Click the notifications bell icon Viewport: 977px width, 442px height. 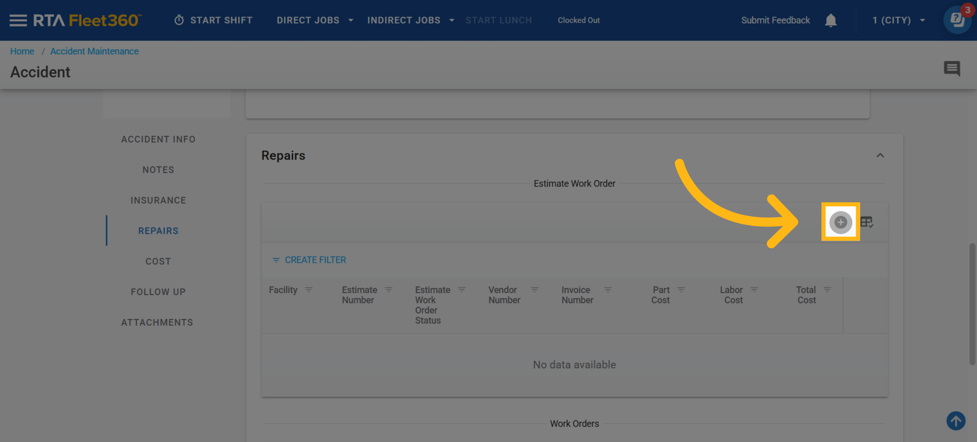(x=830, y=20)
